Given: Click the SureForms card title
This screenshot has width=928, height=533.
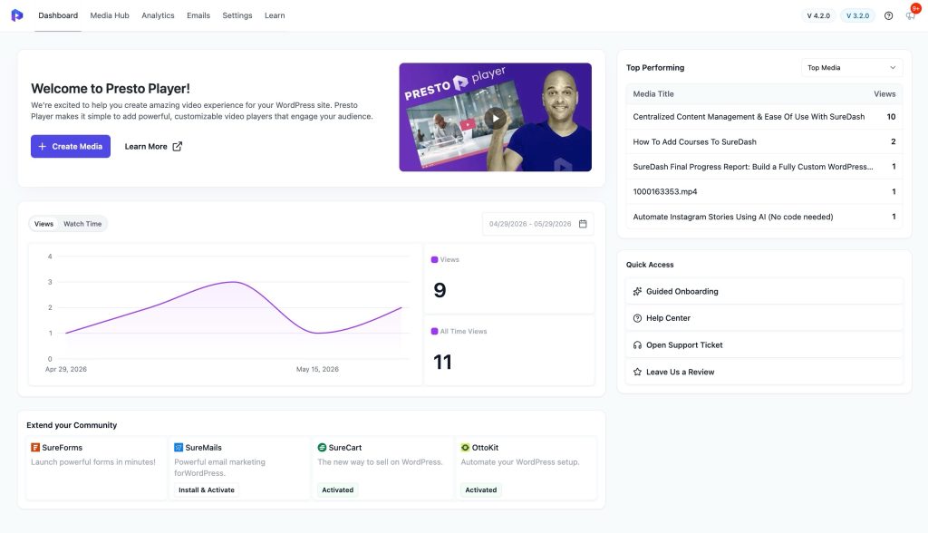Looking at the screenshot, I should click(63, 448).
